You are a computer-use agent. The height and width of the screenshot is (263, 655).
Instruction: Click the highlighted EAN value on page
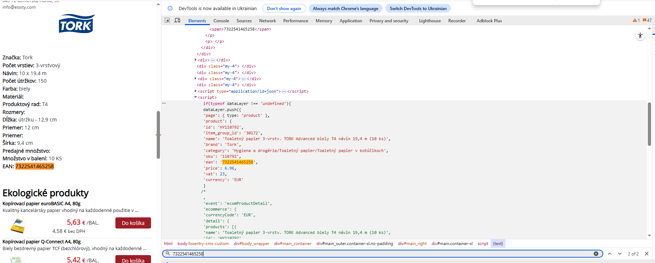click(35, 166)
